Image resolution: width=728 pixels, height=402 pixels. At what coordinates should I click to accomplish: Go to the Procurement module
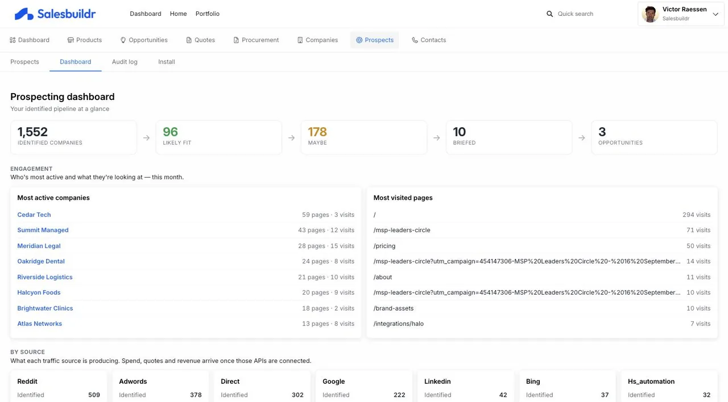256,40
